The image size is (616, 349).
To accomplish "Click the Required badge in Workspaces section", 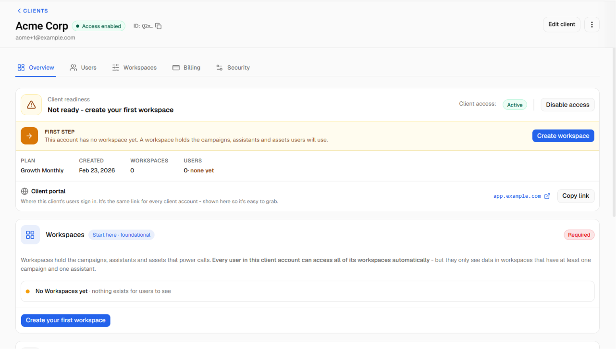I will 579,235.
